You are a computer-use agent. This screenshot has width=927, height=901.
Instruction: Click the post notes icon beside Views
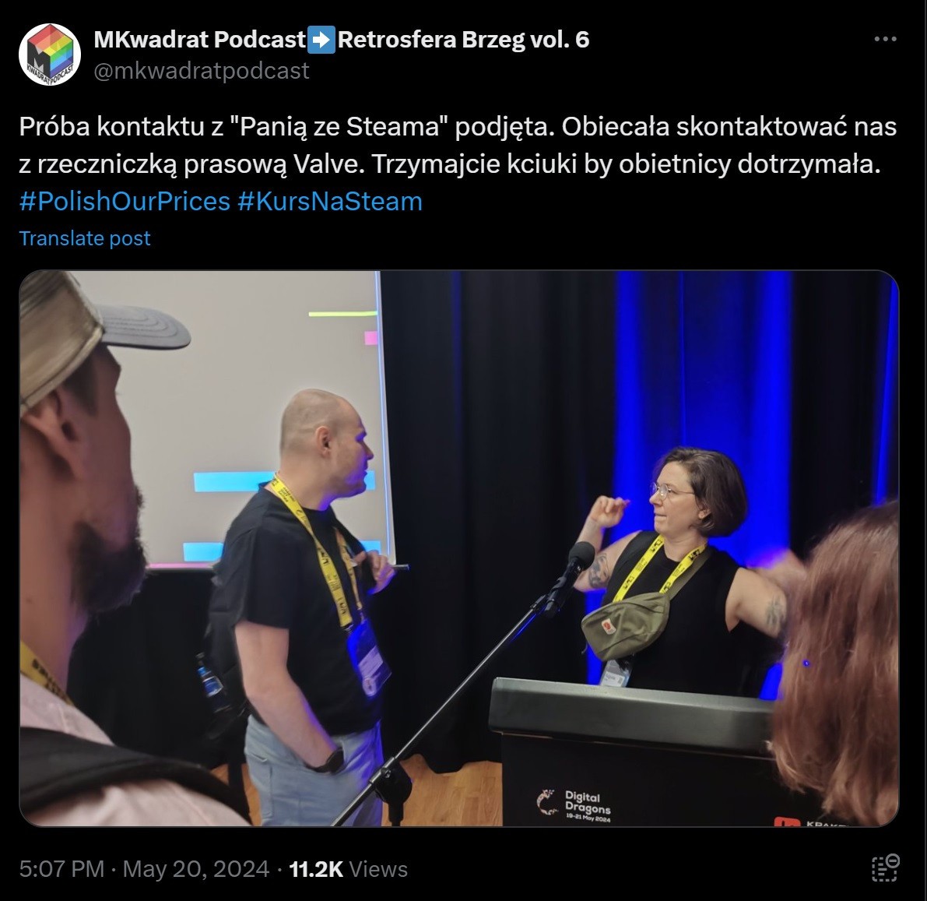885,868
